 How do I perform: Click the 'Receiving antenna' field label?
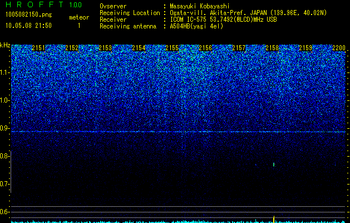pyautogui.click(x=128, y=26)
